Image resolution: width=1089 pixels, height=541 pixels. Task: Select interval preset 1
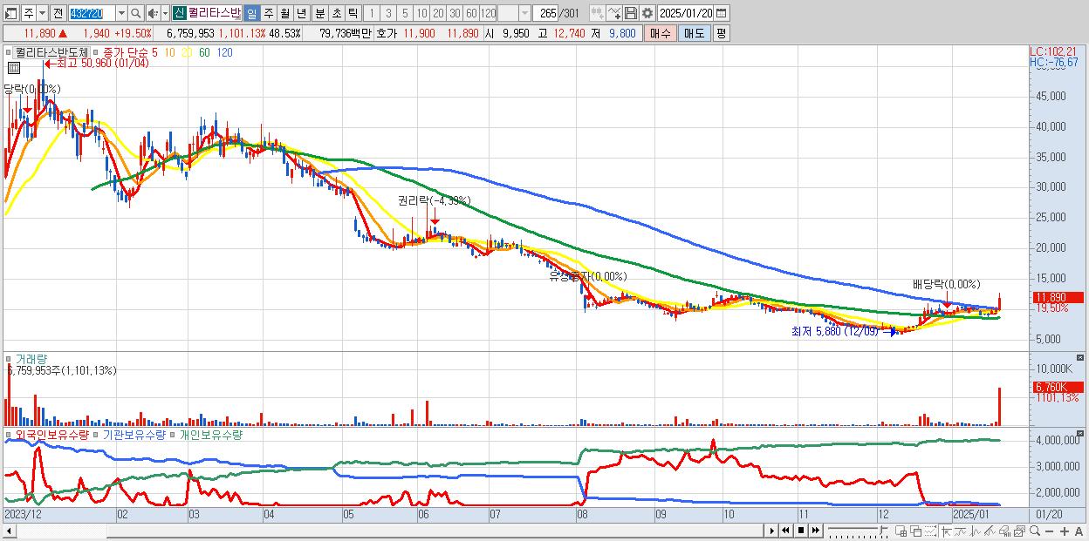[x=372, y=13]
